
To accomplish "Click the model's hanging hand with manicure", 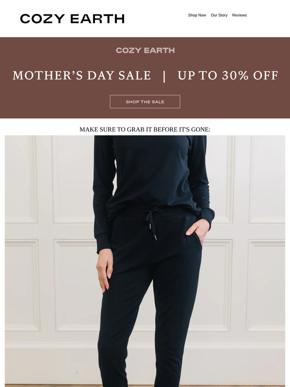I will coord(104,269).
